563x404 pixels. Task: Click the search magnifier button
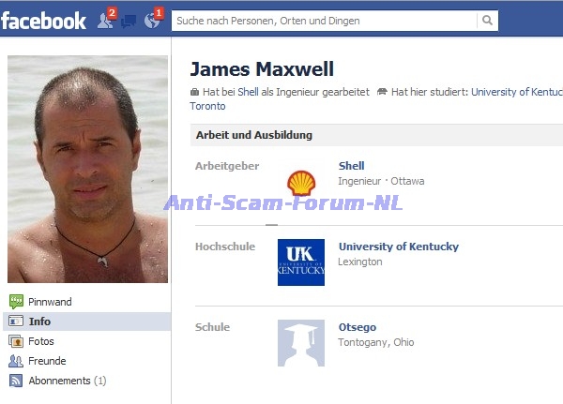pos(487,21)
